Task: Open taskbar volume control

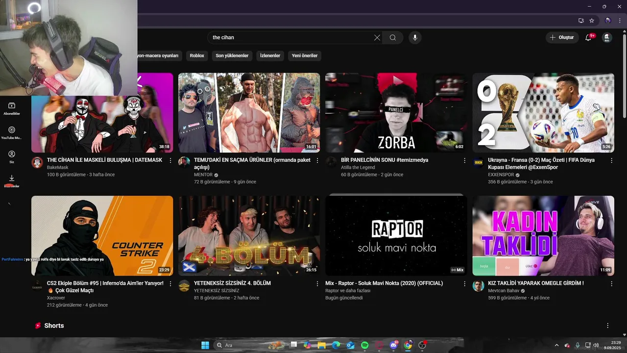Action: 596,345
